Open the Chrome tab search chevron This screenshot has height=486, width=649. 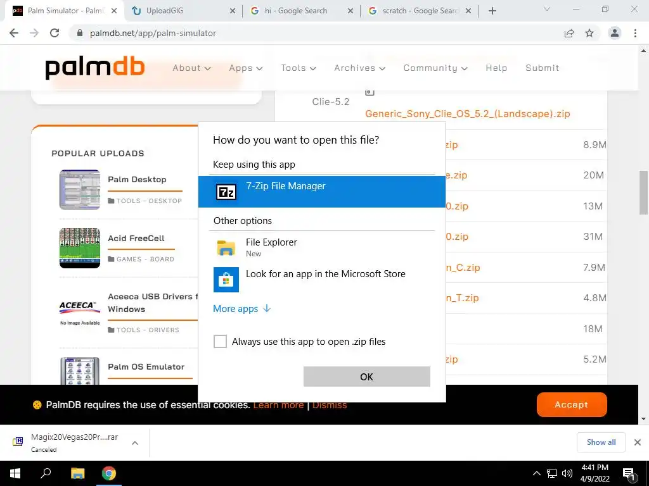click(547, 9)
